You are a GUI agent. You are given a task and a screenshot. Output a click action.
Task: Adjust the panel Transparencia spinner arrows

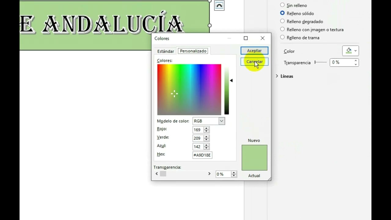click(356, 62)
